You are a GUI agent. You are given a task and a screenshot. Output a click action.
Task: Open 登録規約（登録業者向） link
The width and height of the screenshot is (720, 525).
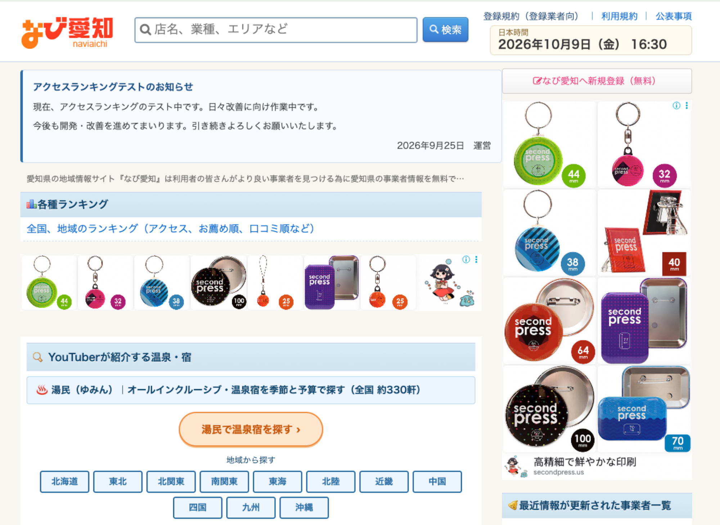tap(531, 16)
